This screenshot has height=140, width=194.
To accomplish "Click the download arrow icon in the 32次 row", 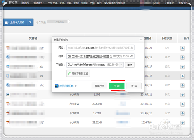I will tap(182, 114).
